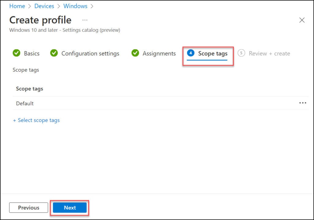Select the Default scope tag row
The width and height of the screenshot is (314, 220).
tap(161, 103)
